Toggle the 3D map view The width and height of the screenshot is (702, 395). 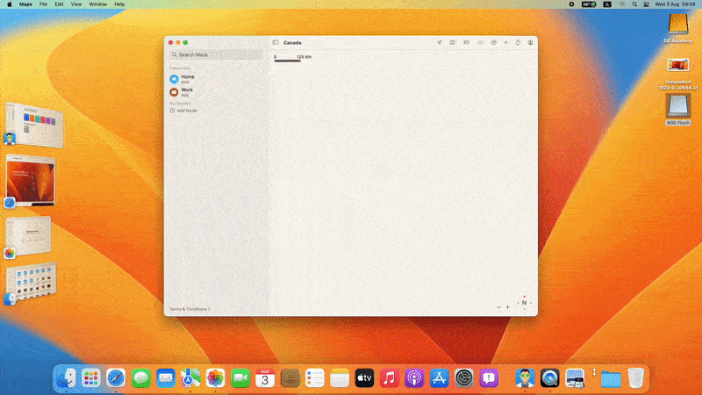point(466,42)
